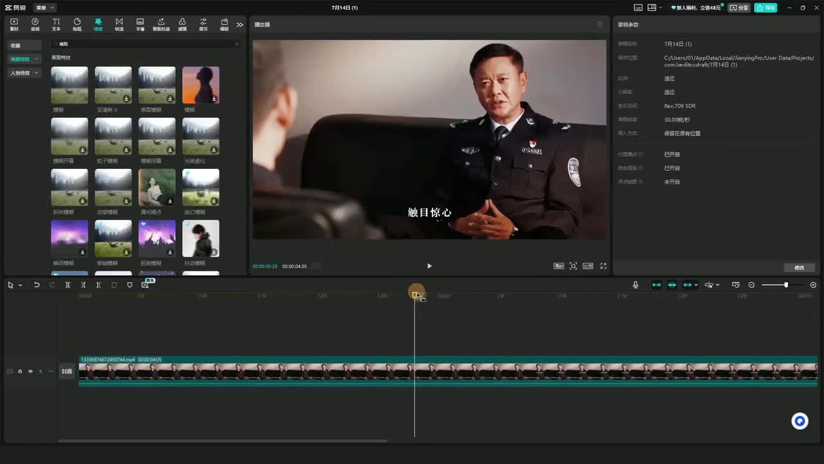Select the 特效 effects tab
Viewport: 824px width, 464px height.
tap(98, 24)
